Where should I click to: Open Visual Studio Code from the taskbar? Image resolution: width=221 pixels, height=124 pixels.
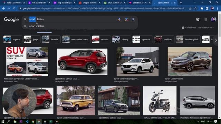pos(27,122)
